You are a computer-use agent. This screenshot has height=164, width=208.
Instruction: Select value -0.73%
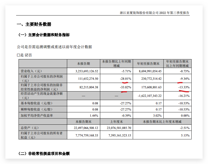click(185, 71)
